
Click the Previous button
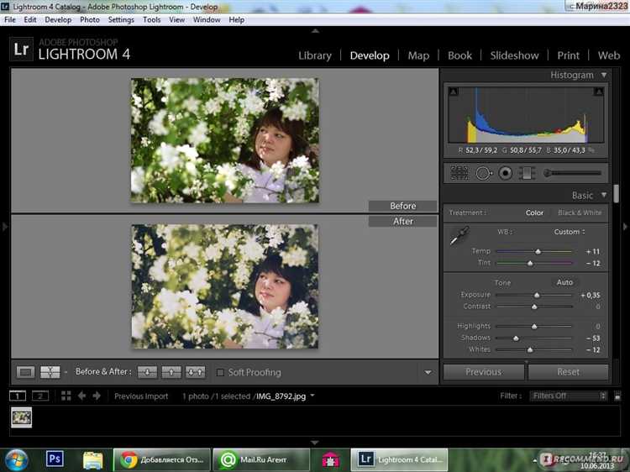pyautogui.click(x=484, y=372)
